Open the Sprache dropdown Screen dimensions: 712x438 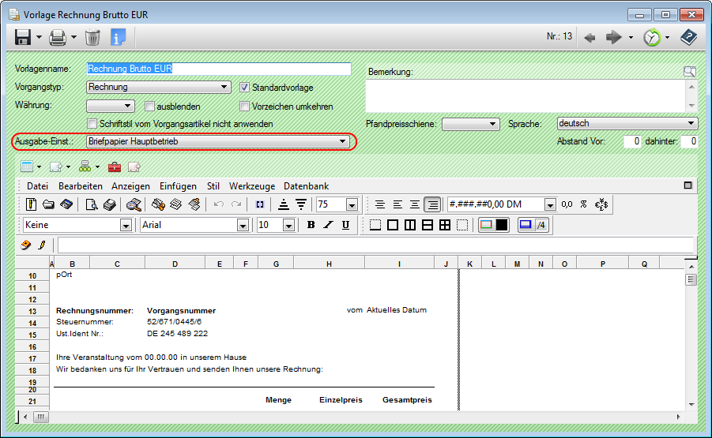pyautogui.click(x=691, y=124)
